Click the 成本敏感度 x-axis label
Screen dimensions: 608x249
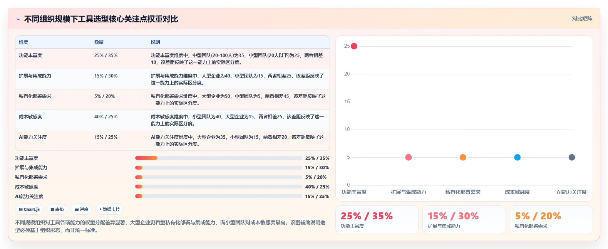(517, 192)
